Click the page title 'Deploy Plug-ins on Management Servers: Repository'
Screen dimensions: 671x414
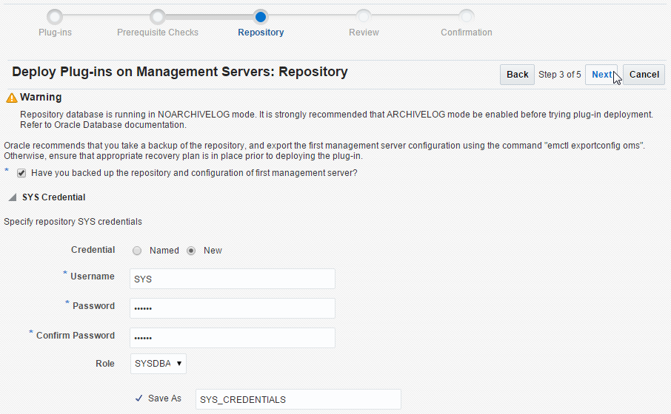(180, 72)
